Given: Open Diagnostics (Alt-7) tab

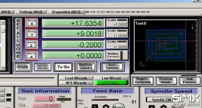Looking at the screenshot, I should 66,12.
